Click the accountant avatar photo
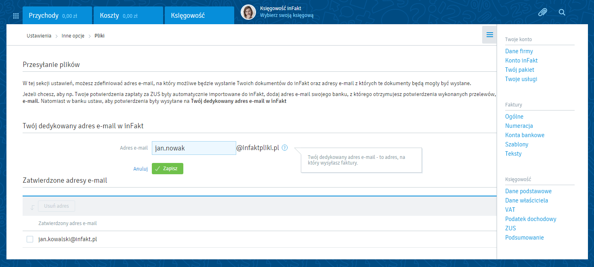 [x=248, y=12]
